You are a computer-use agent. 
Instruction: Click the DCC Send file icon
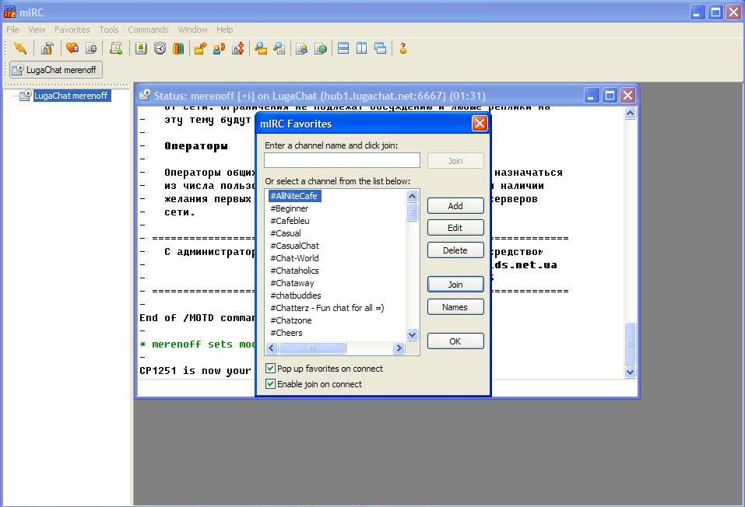[x=201, y=48]
